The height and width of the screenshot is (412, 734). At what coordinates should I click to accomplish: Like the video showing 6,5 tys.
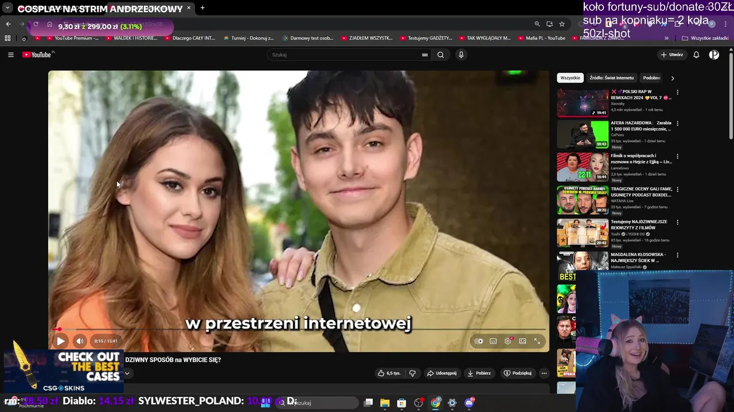point(389,373)
